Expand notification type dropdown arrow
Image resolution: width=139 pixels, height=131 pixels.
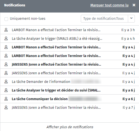(x=131, y=19)
